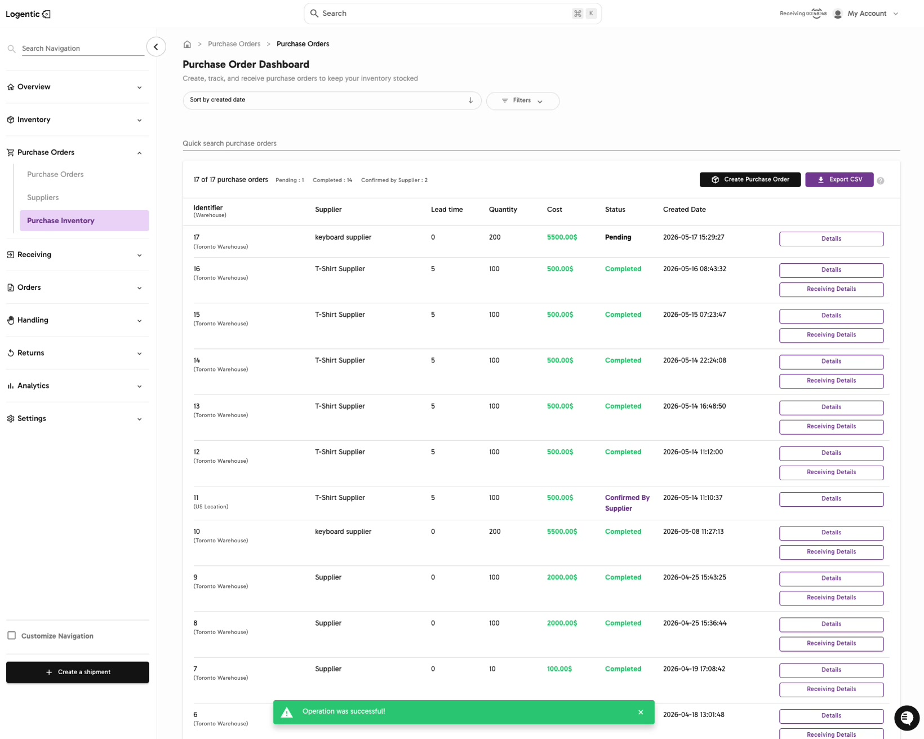This screenshot has width=924, height=739.
Task: Click the Overview house icon in the sidebar
Action: (x=11, y=87)
